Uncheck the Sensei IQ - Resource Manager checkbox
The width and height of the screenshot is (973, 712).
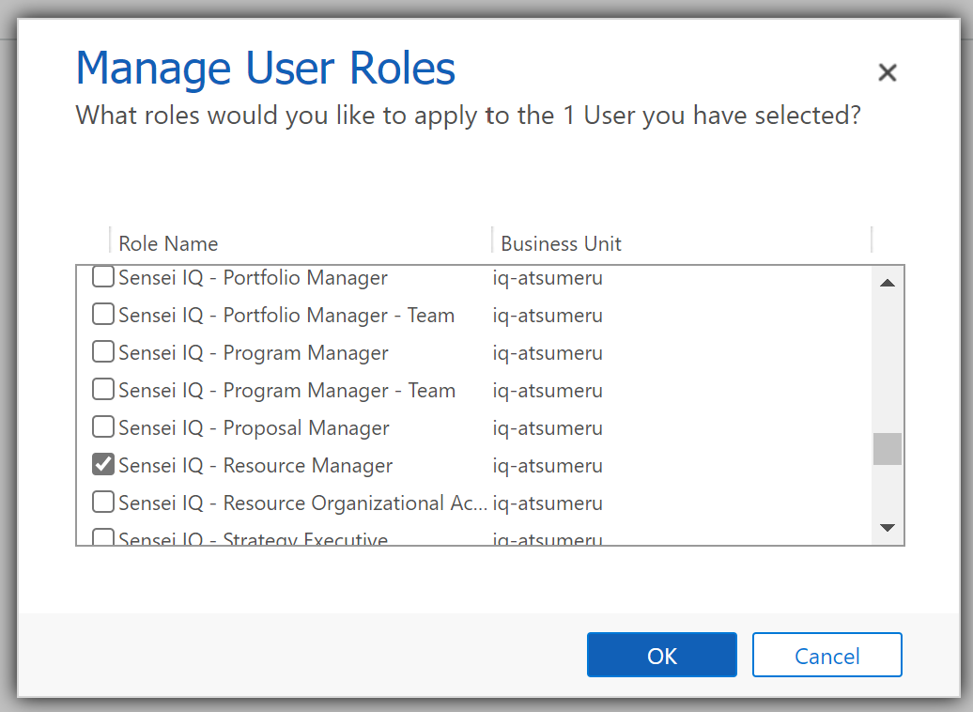103,465
